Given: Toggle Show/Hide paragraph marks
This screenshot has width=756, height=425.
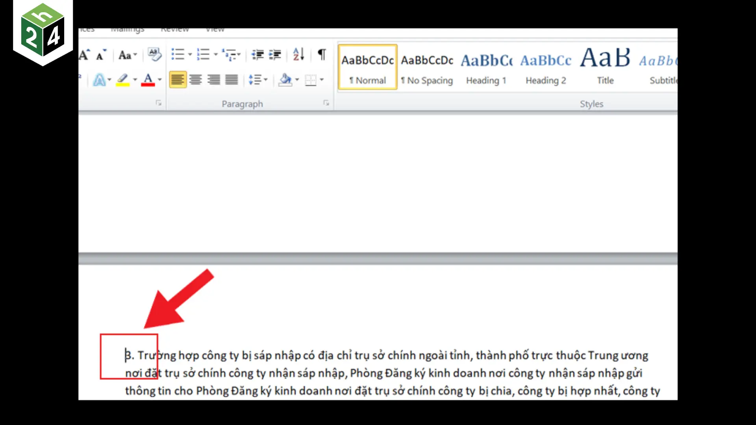Looking at the screenshot, I should 322,54.
